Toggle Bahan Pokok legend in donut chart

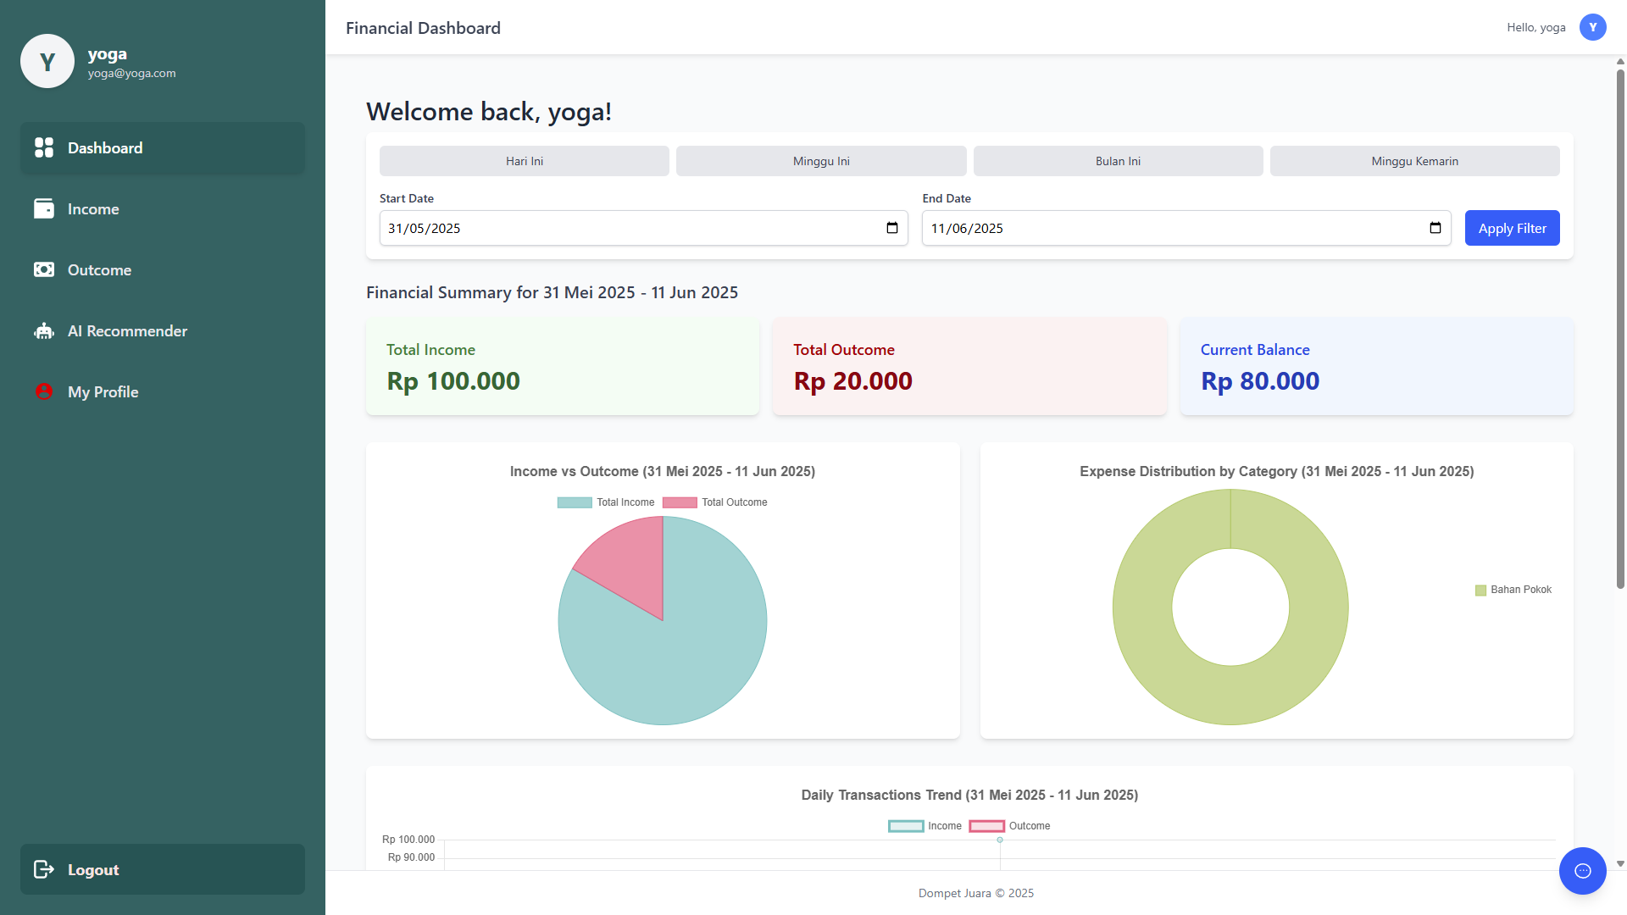(x=1513, y=590)
